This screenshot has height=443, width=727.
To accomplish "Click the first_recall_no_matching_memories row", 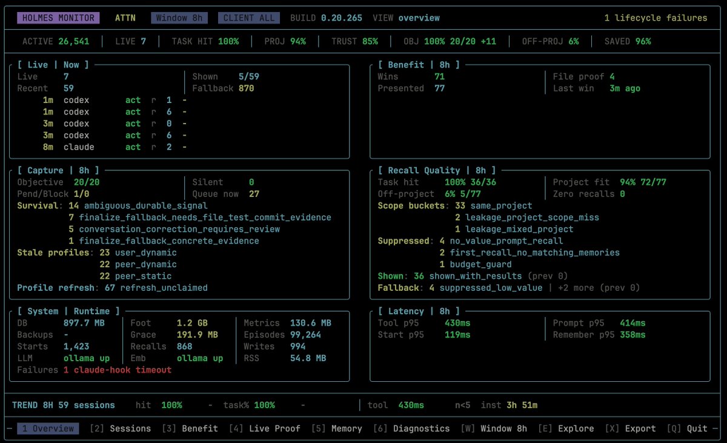I will pos(529,253).
